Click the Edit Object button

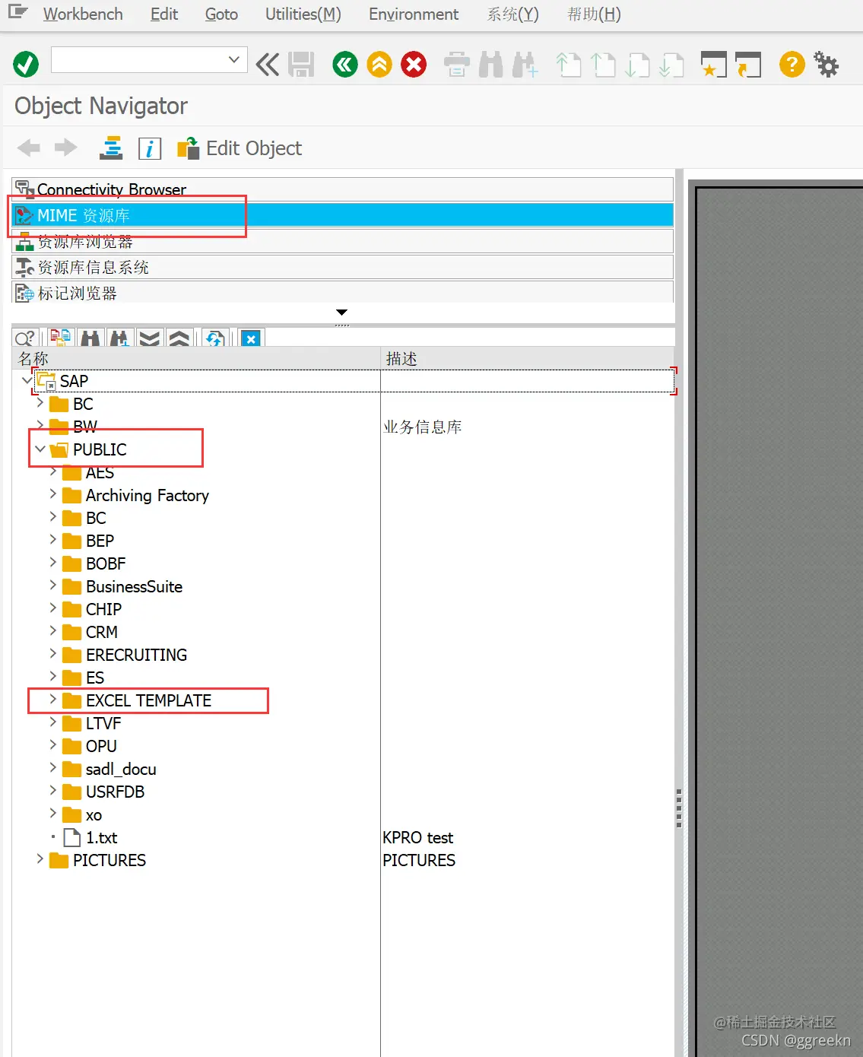[240, 148]
